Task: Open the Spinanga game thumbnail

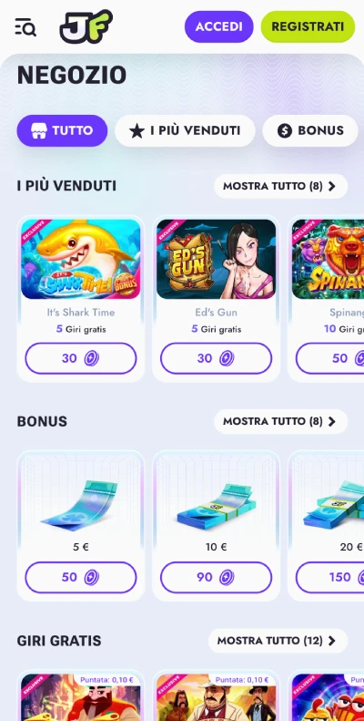Action: tap(328, 260)
